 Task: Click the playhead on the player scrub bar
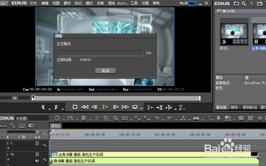[x=33, y=97]
